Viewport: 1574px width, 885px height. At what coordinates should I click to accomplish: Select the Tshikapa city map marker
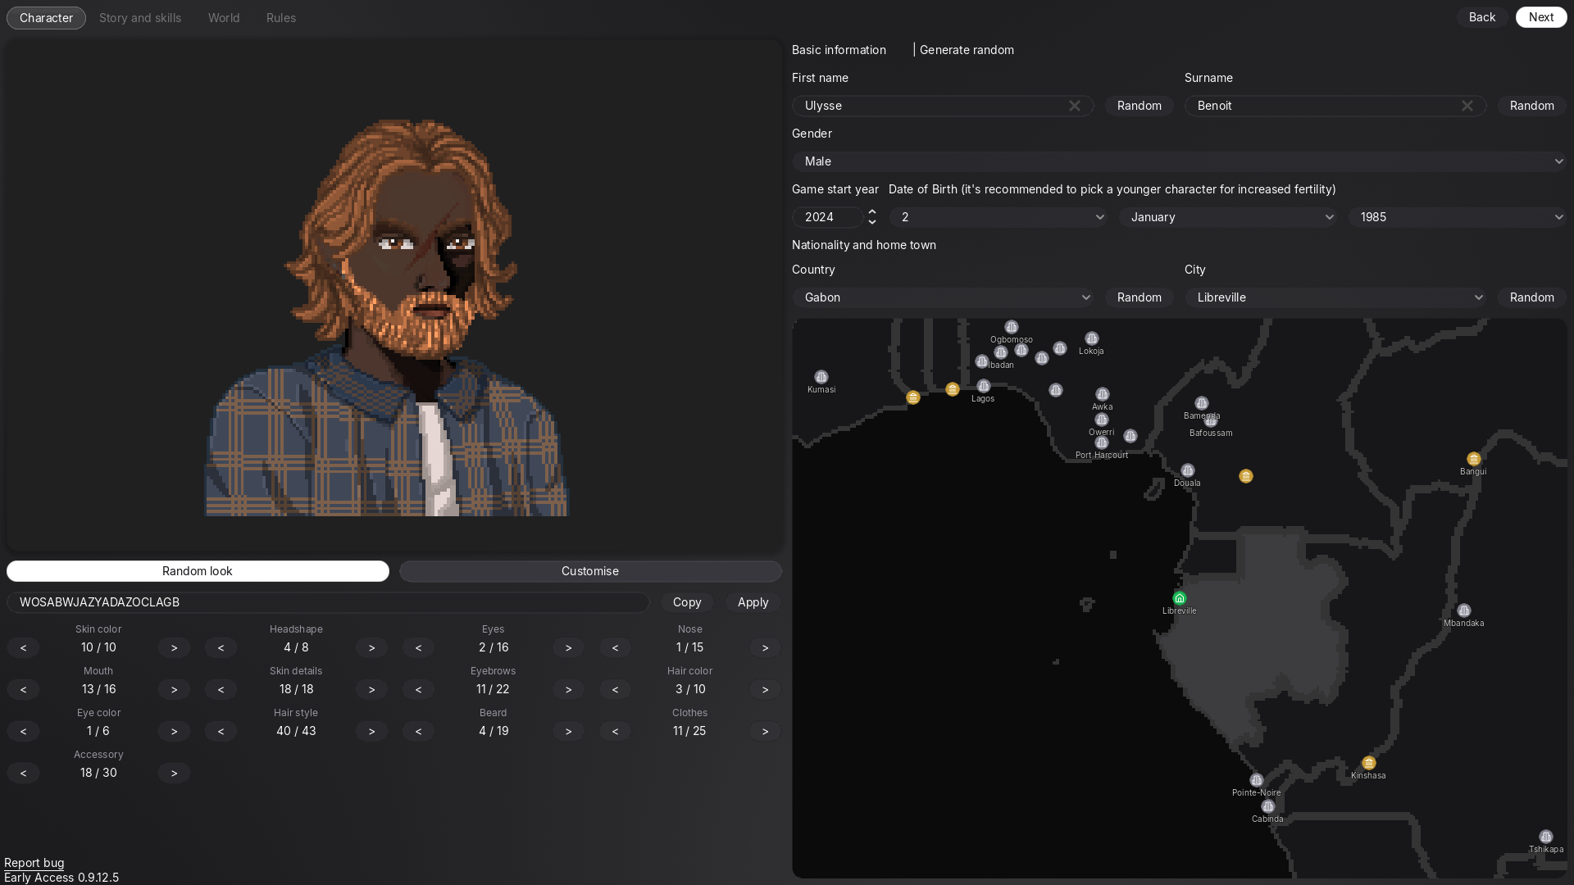coord(1545,837)
